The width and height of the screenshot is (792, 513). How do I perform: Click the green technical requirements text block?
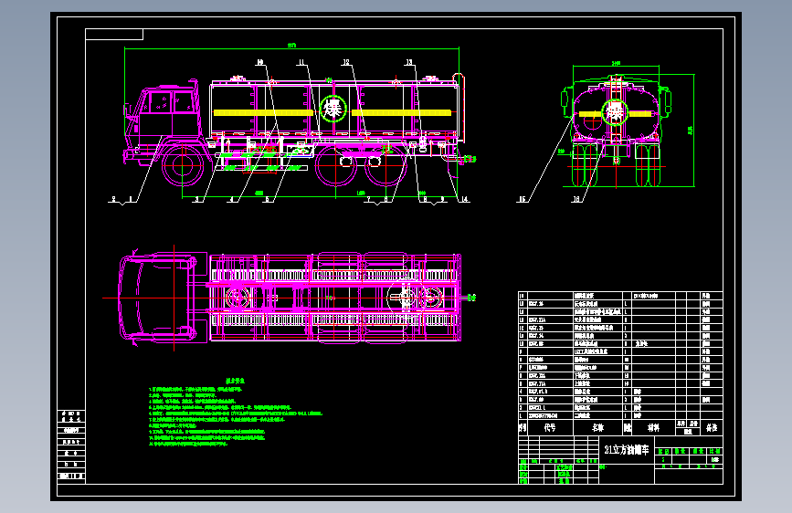point(236,412)
